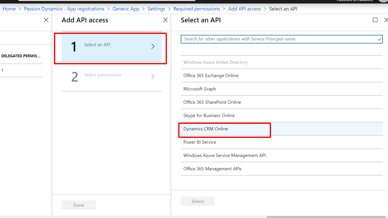Expand the Select permissions step chevron
This screenshot has width=388, height=218.
(x=153, y=76)
